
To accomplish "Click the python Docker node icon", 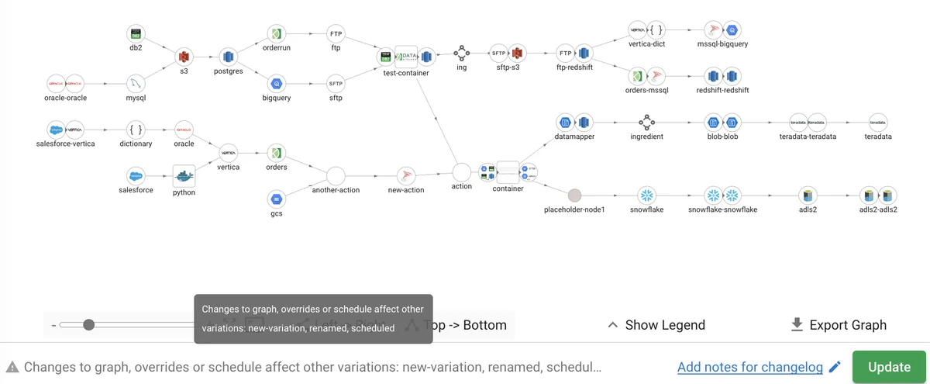I will coord(184,175).
